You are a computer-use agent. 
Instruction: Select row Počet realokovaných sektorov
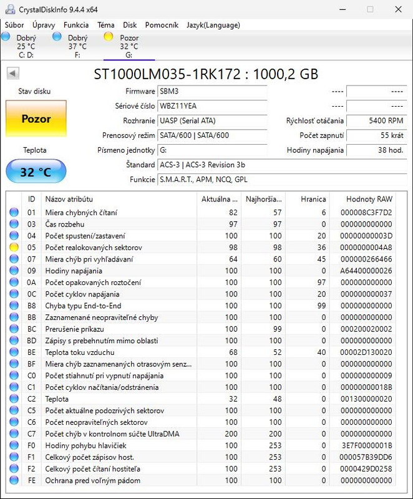[201, 247]
